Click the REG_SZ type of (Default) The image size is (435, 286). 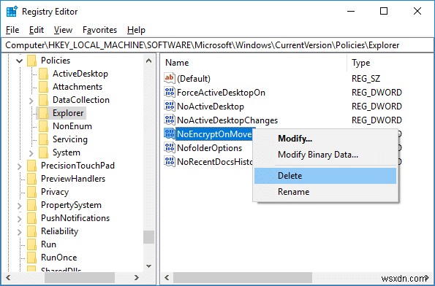pos(366,79)
